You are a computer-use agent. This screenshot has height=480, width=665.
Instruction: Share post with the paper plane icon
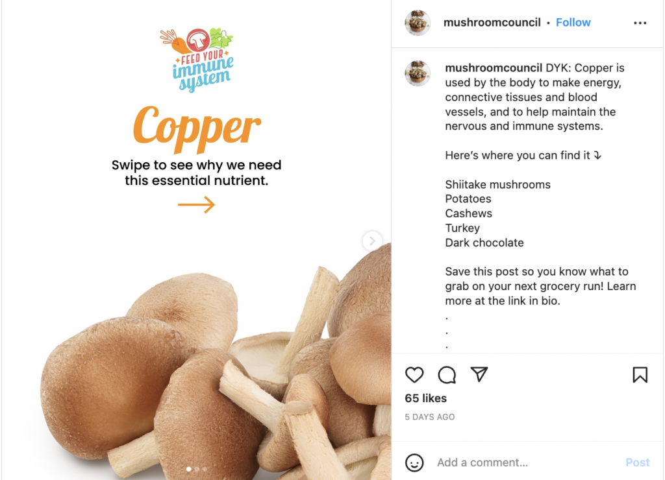tap(479, 374)
